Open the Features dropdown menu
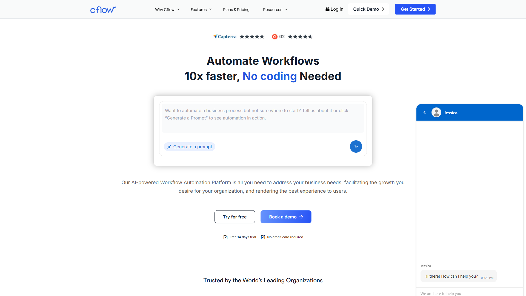The image size is (526, 296). pyautogui.click(x=201, y=9)
